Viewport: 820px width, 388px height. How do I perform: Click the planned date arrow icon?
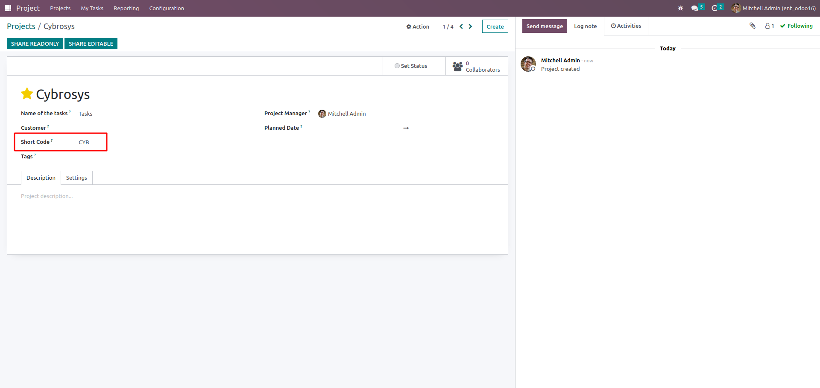[x=406, y=128]
